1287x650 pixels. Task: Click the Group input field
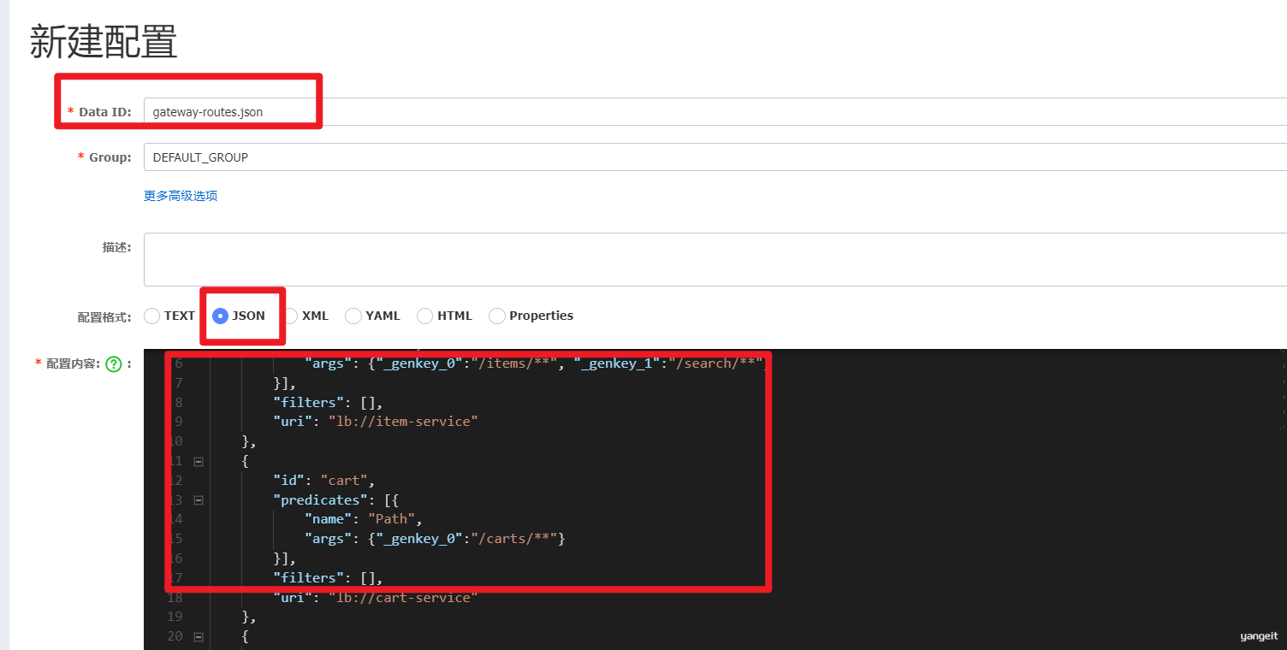[715, 157]
